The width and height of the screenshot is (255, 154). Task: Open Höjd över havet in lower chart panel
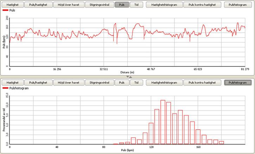tap(69, 82)
